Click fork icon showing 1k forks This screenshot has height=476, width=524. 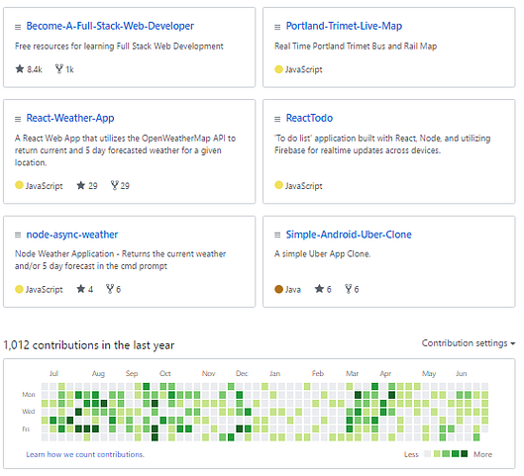[x=59, y=69]
